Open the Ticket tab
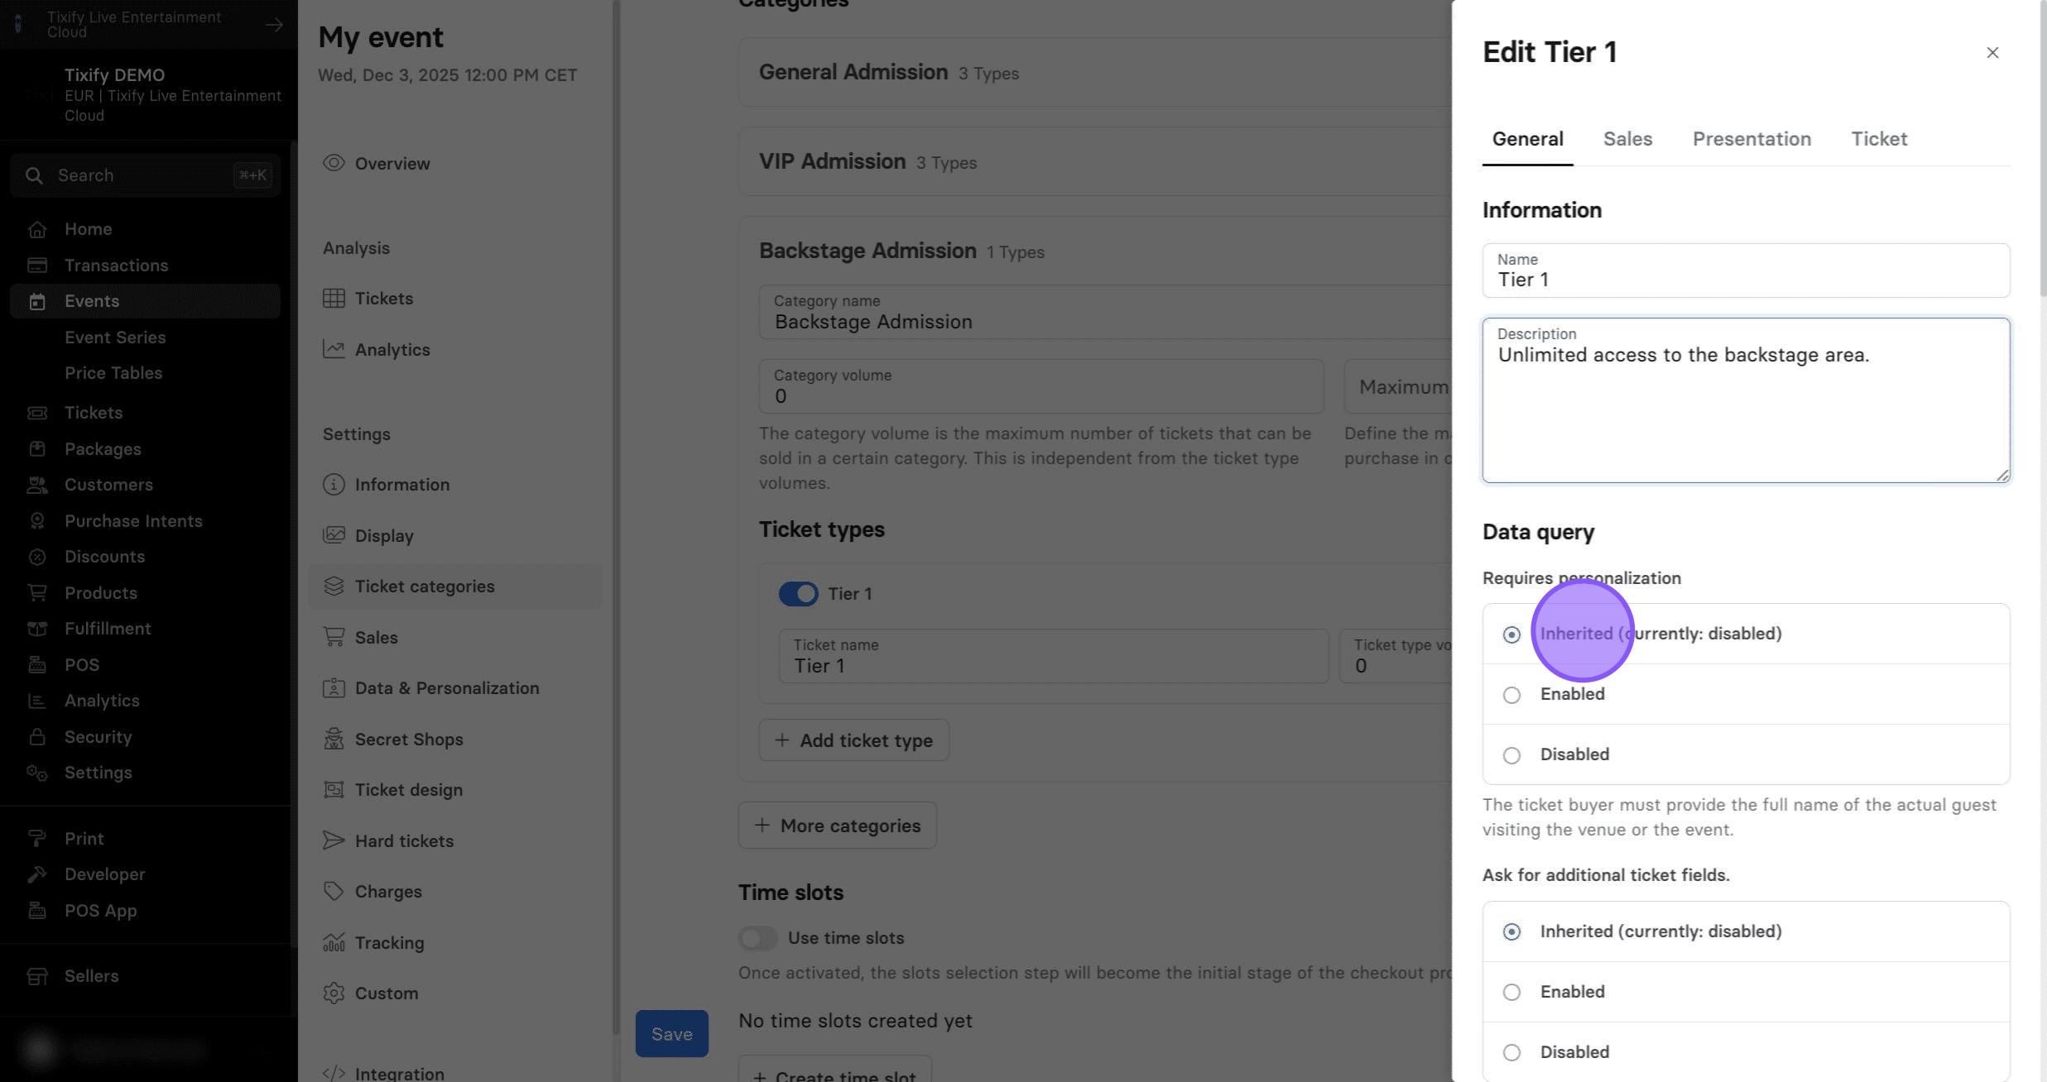 pyautogui.click(x=1879, y=139)
